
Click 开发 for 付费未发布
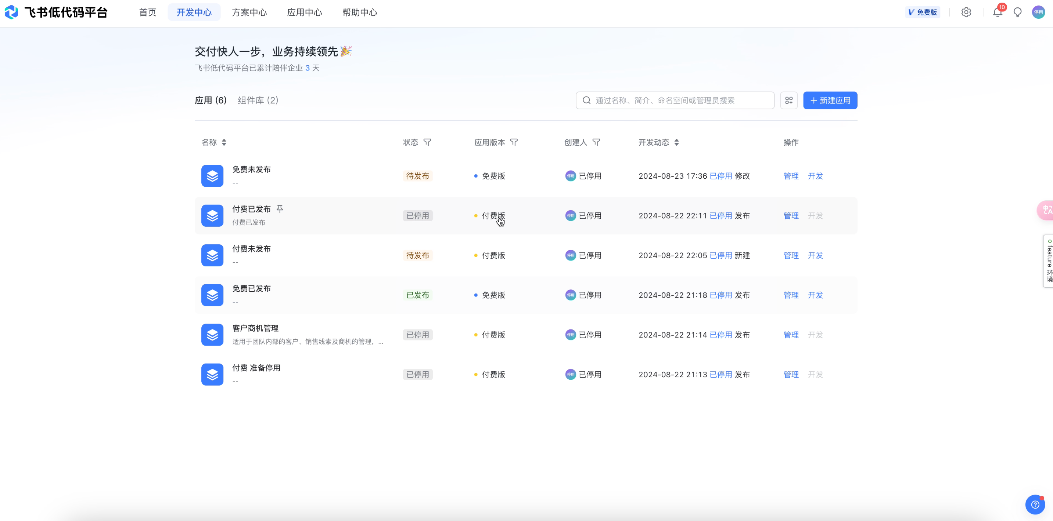click(x=815, y=255)
